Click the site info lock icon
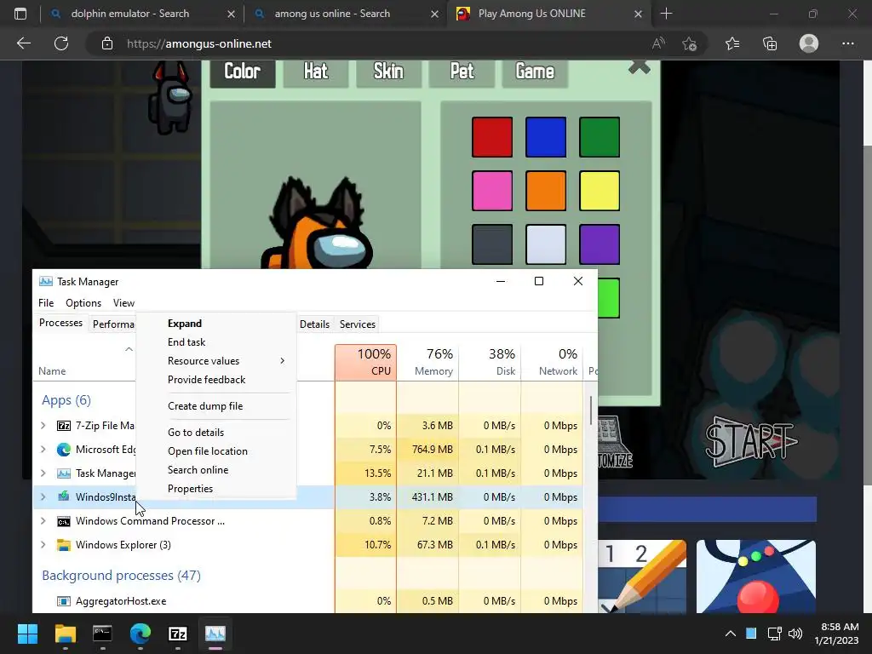Image resolution: width=872 pixels, height=654 pixels. [107, 43]
